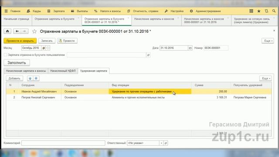Open the 'Налоги и взносы' section
279x157 pixels.
pyautogui.click(x=108, y=11)
